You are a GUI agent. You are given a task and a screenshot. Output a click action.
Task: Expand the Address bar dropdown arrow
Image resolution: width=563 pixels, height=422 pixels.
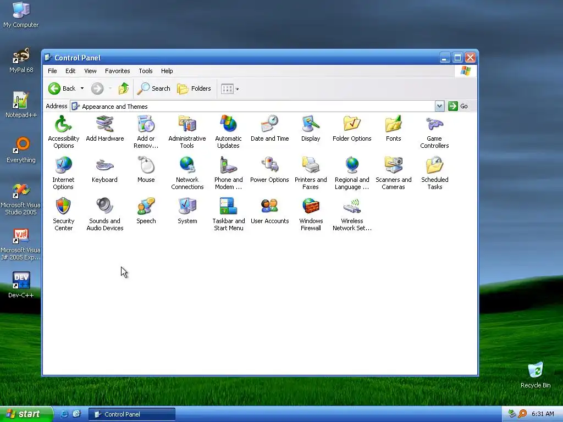pyautogui.click(x=439, y=106)
